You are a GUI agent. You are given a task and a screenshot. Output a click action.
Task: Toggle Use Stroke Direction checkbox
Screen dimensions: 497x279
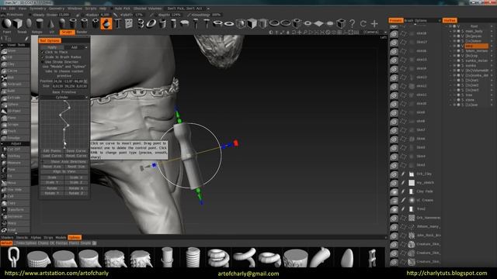(43, 62)
